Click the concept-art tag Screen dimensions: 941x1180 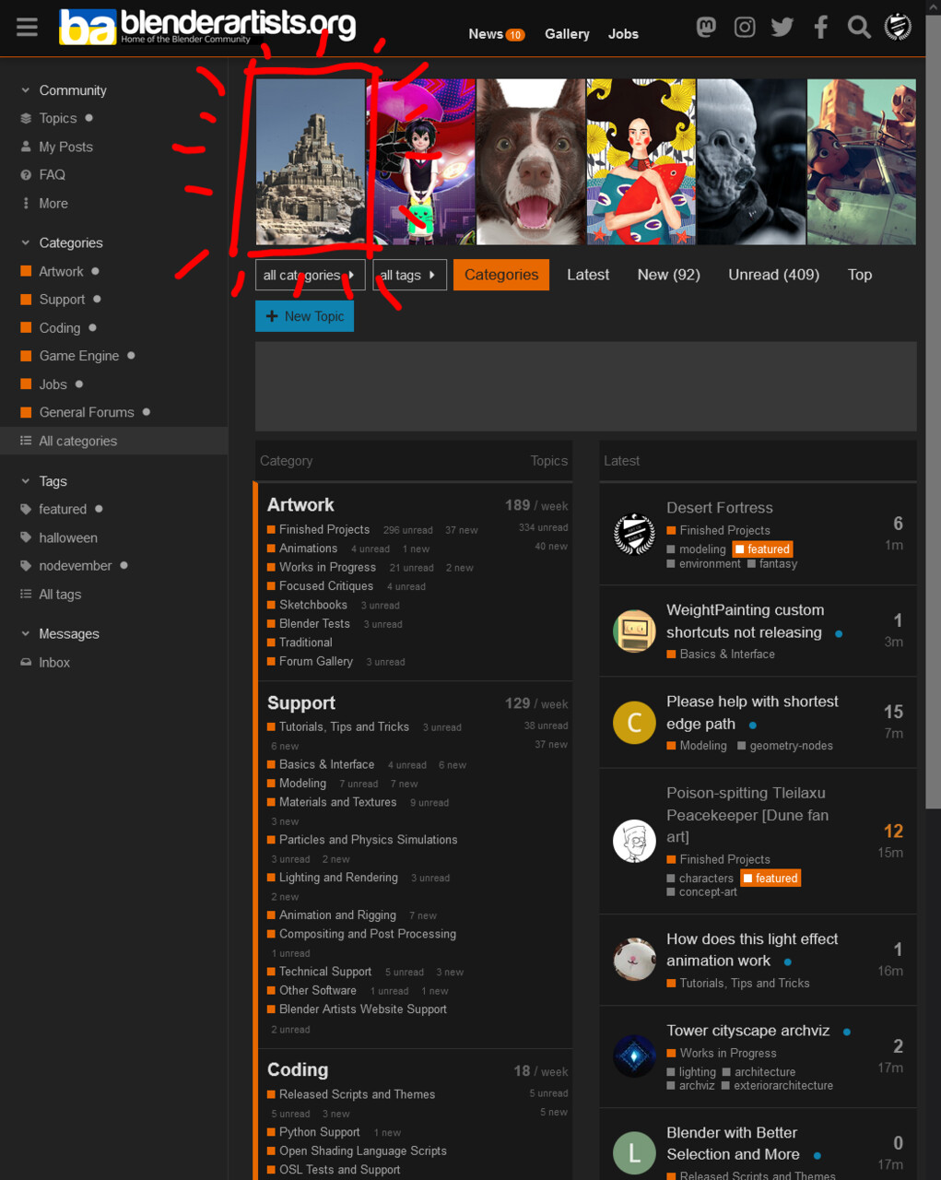click(x=708, y=892)
